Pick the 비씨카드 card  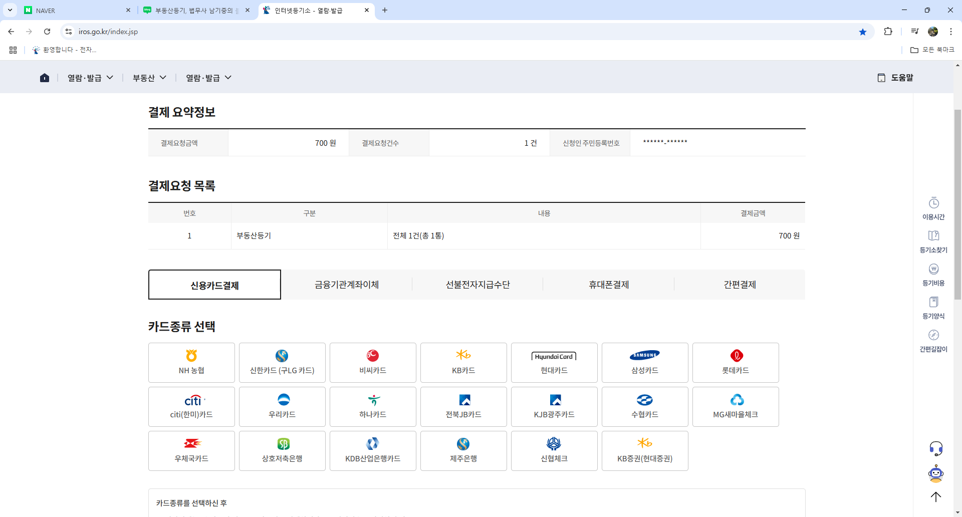pos(373,363)
